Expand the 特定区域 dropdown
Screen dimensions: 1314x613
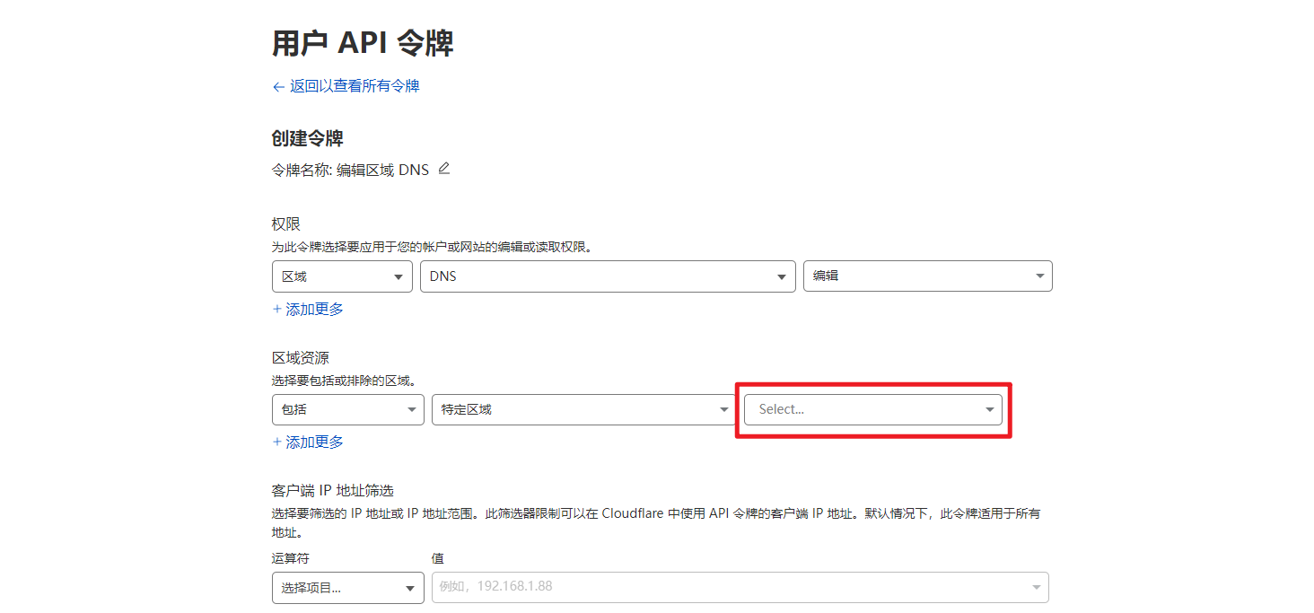[x=582, y=409]
